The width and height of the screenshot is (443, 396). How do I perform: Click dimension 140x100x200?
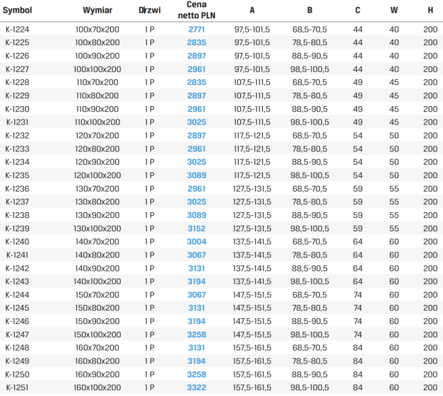[98, 281]
